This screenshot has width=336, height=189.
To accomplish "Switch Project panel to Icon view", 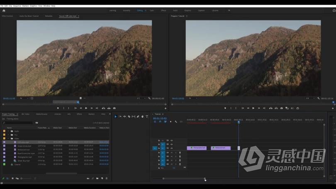I will 12,178.
